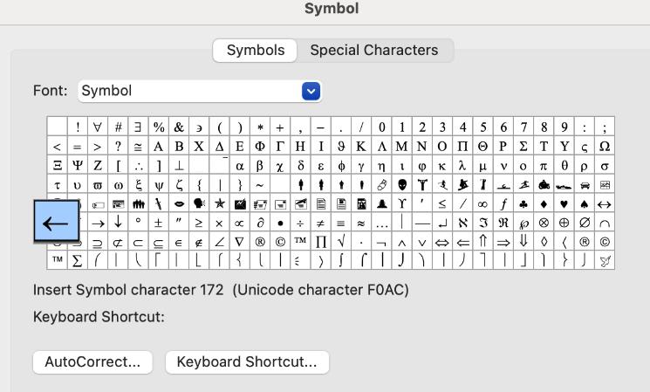Select the lowercase pi symbol

544,166
